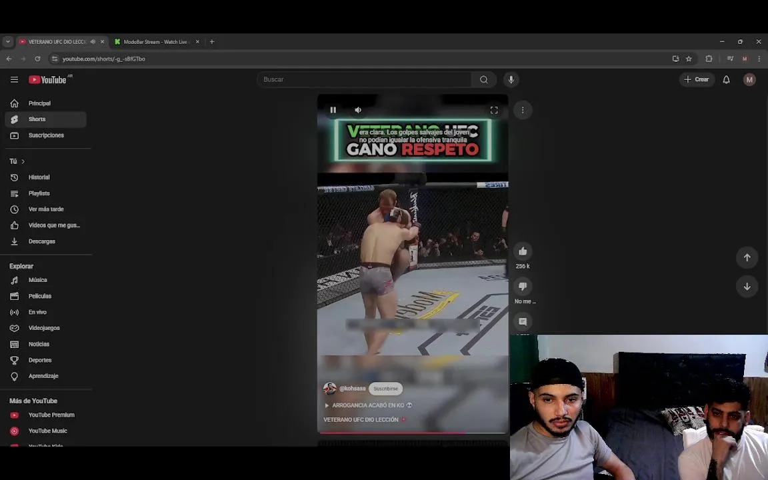Open media controls in browser toolbar
The image size is (768, 480).
click(x=730, y=59)
